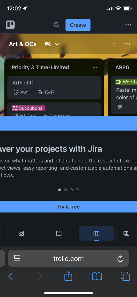Open the Pastel card in the ARPG list
The height and width of the screenshot is (297, 137).
(124, 95)
